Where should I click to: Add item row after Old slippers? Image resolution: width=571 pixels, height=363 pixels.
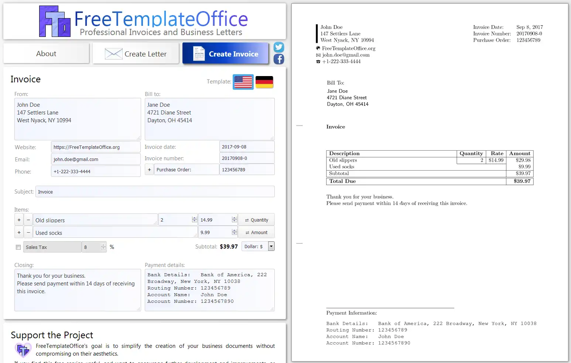pos(19,220)
